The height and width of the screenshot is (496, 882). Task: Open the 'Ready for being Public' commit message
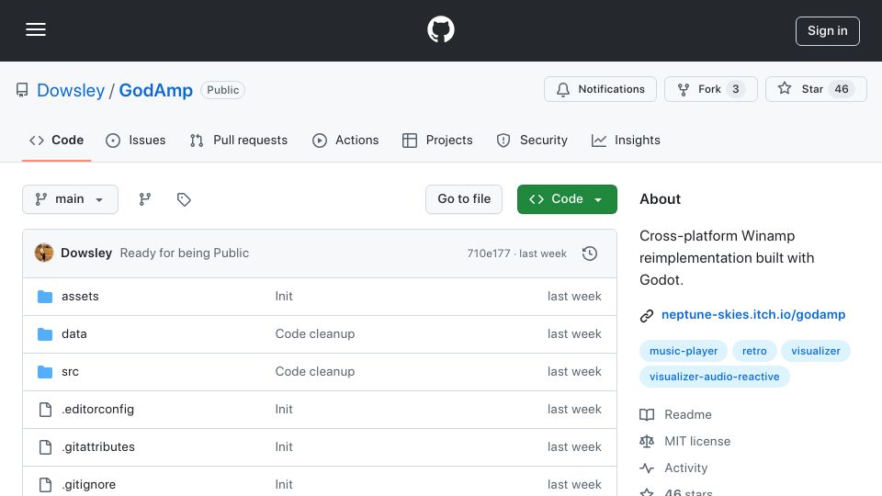click(x=185, y=254)
